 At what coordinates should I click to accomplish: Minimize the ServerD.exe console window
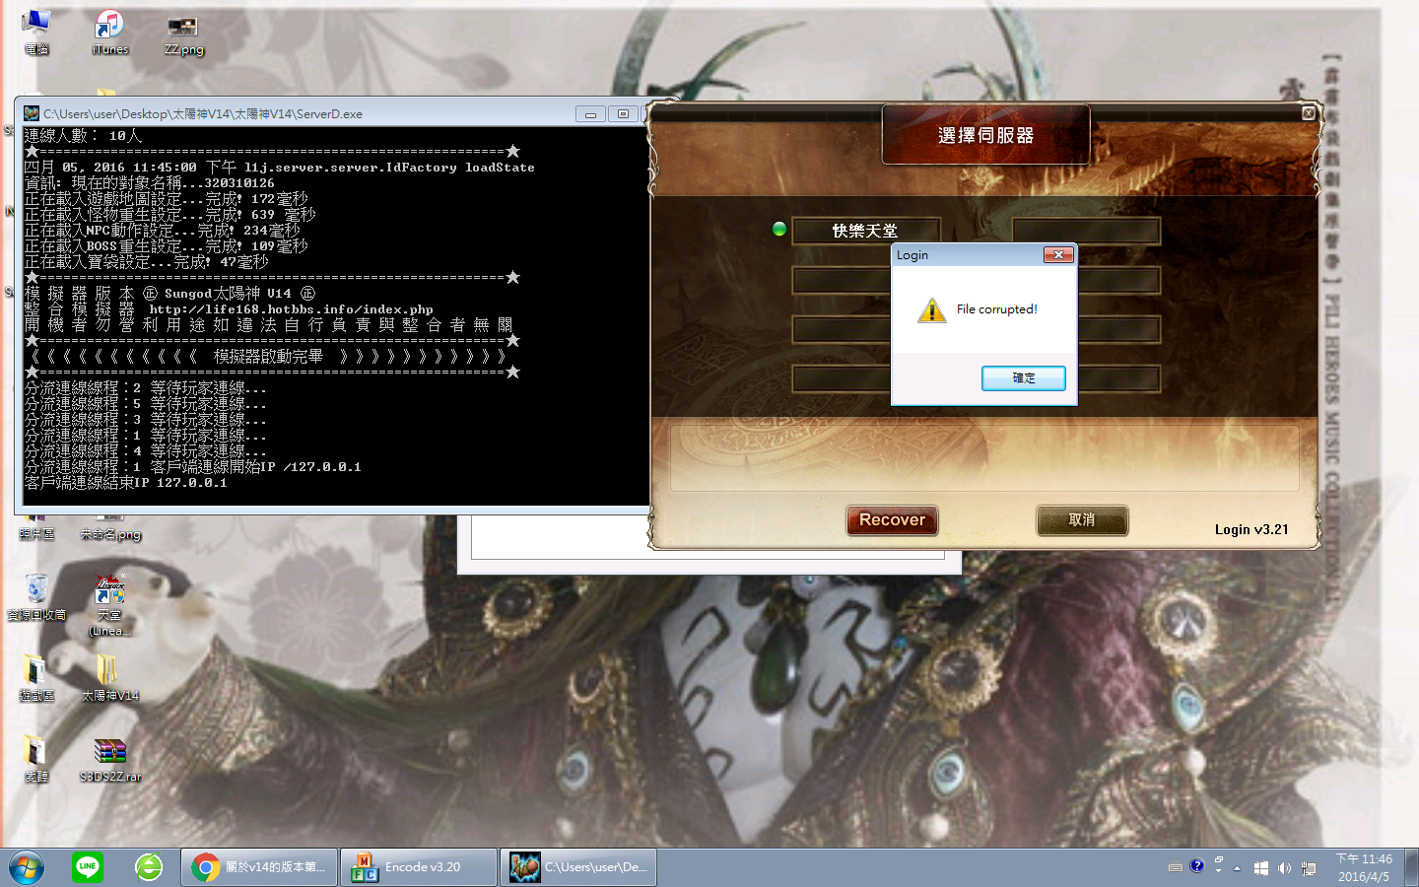pyautogui.click(x=590, y=114)
